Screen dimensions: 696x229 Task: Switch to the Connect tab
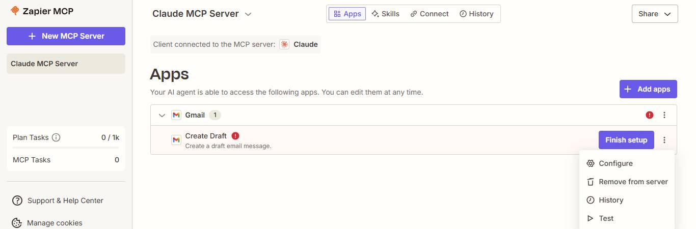[x=430, y=14]
